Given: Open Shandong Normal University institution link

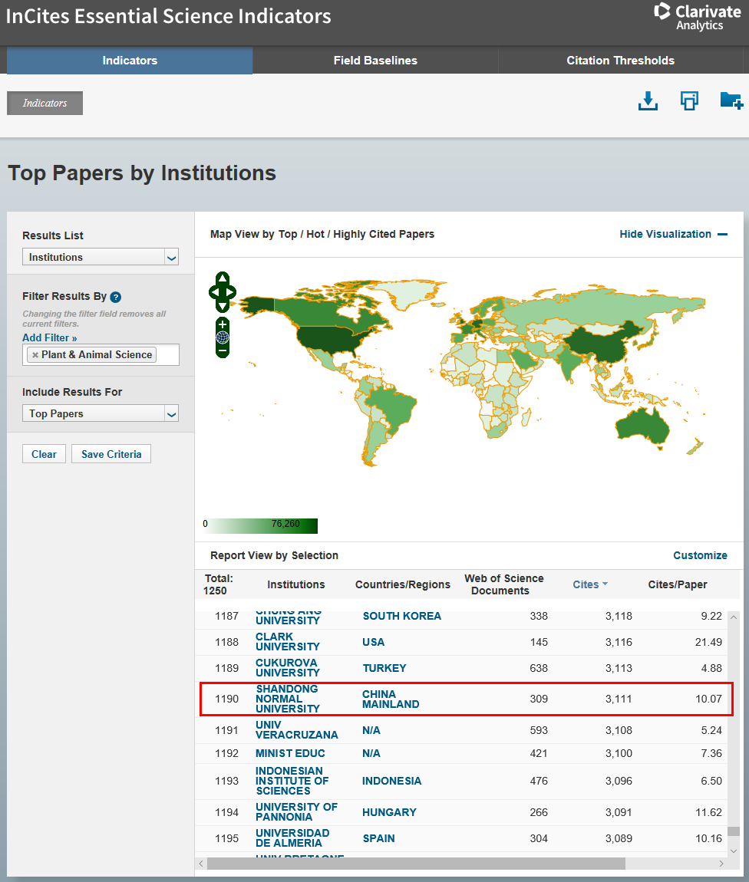Looking at the screenshot, I should (288, 699).
